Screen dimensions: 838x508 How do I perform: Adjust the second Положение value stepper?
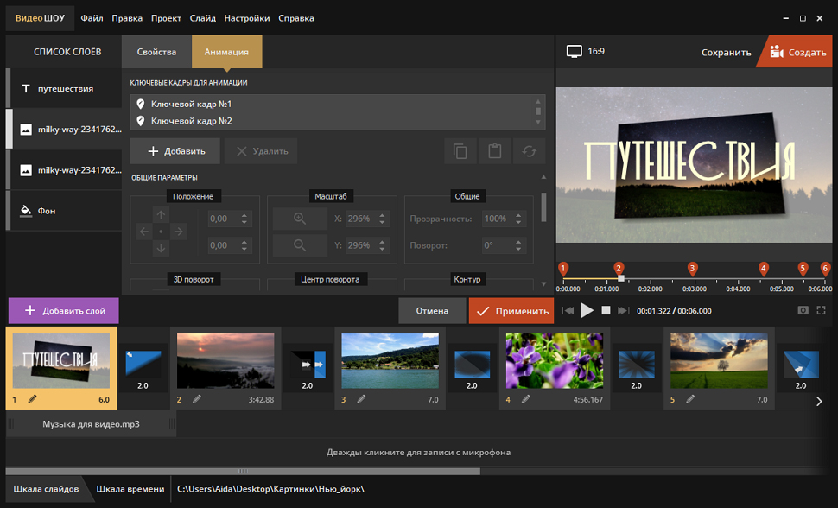pos(244,245)
